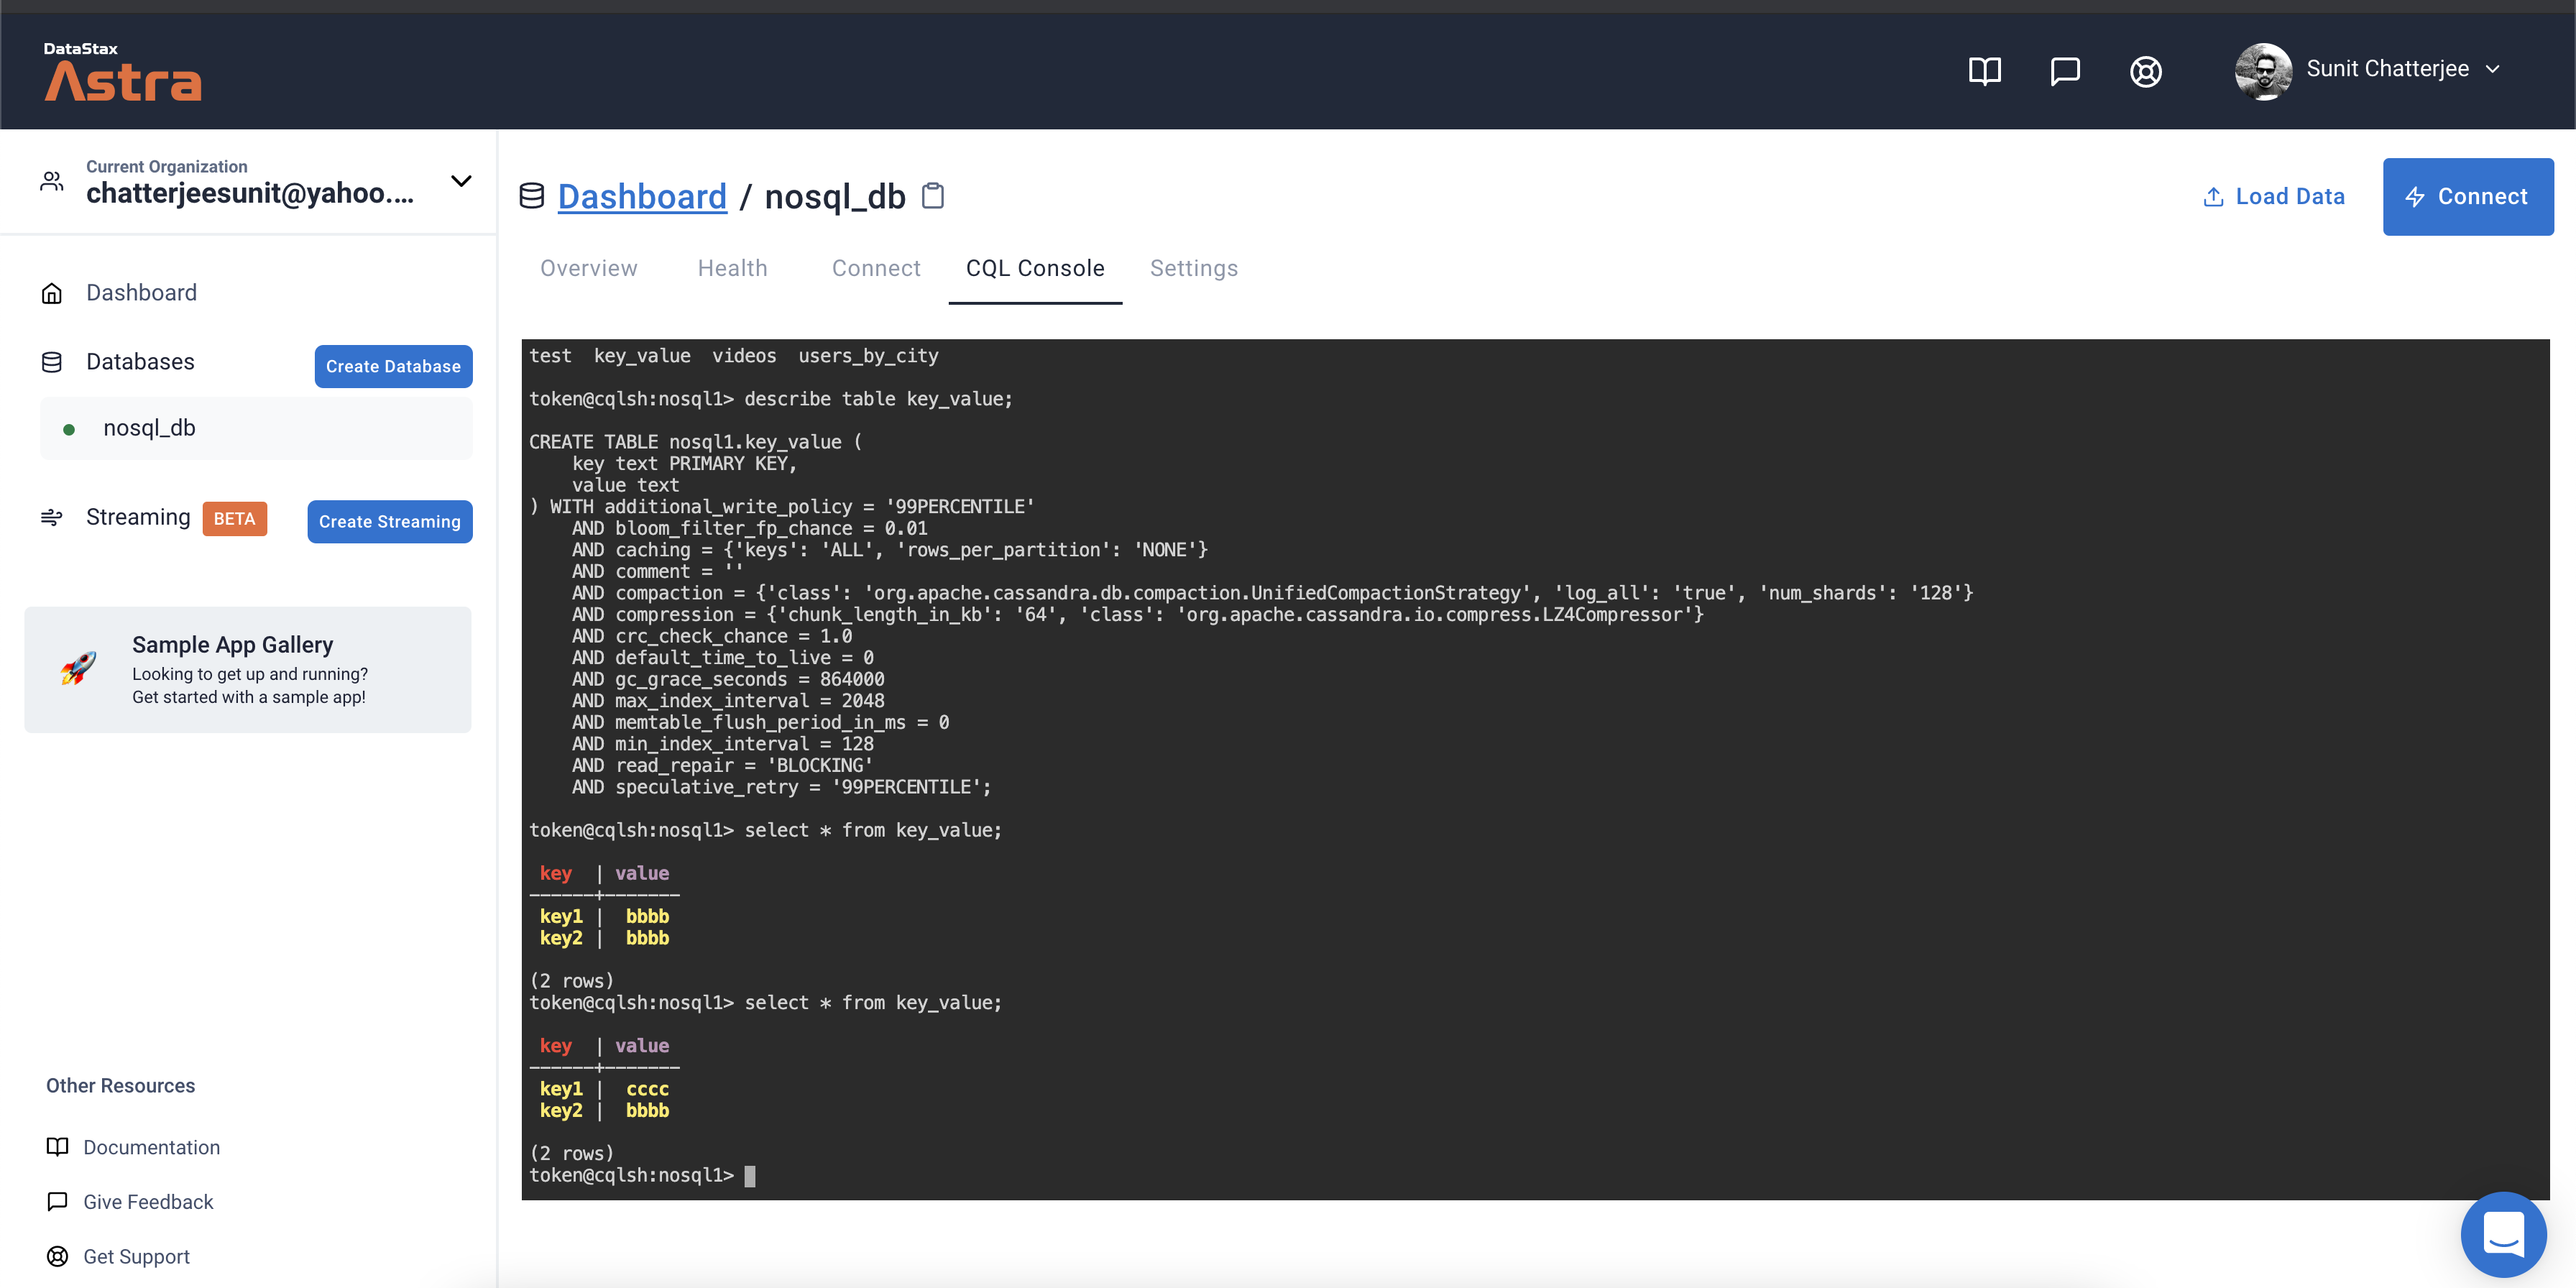Navigate back via Dashboard breadcrumb link
Image resolution: width=2576 pixels, height=1288 pixels.
(642, 196)
